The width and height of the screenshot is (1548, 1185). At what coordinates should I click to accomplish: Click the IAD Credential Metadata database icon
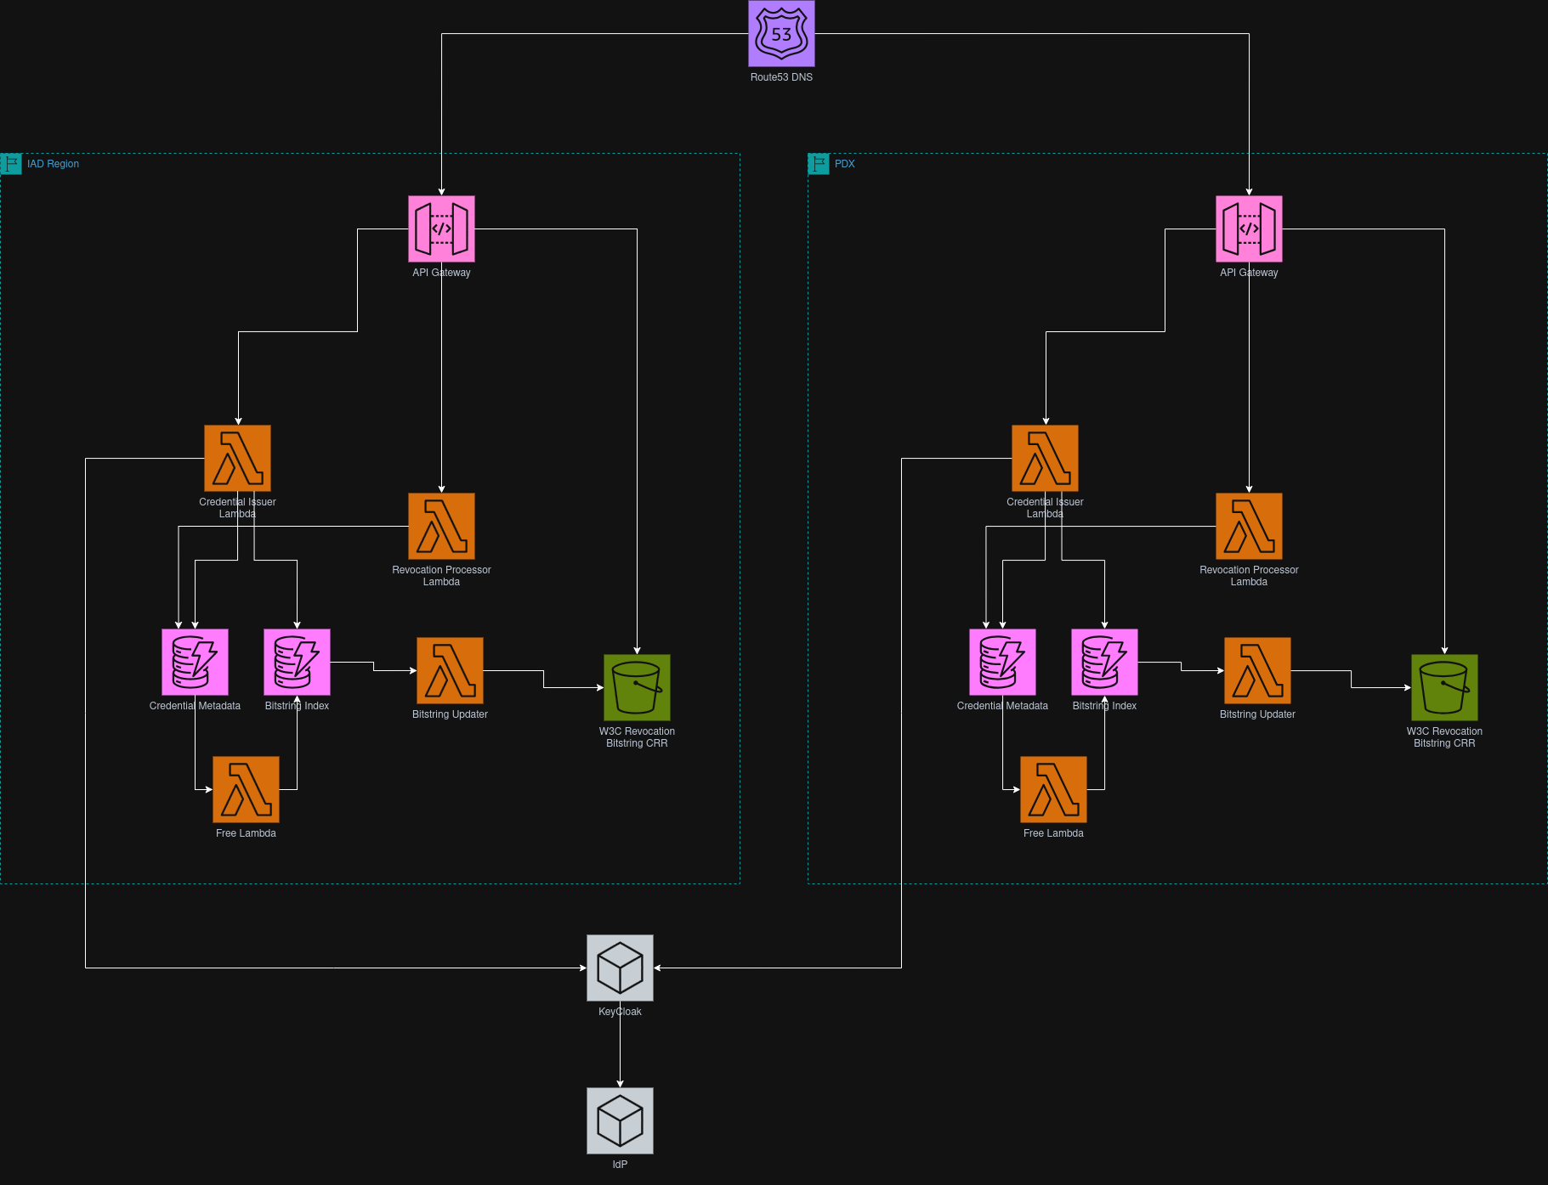[195, 663]
